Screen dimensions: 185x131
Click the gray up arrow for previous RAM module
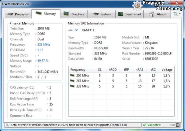pos(71,30)
